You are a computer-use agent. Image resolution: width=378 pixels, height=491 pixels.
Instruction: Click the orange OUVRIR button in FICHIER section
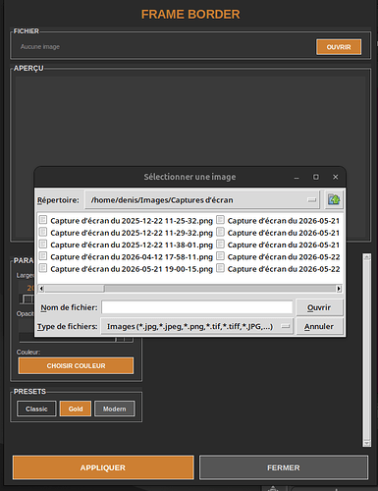tap(339, 47)
